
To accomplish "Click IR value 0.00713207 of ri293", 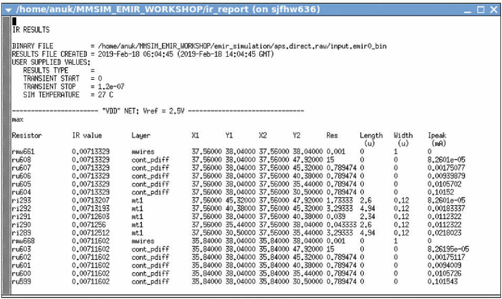I will (x=90, y=200).
